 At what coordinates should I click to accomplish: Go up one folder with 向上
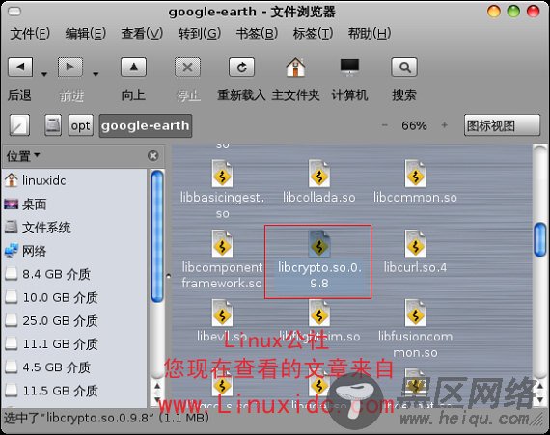point(134,67)
